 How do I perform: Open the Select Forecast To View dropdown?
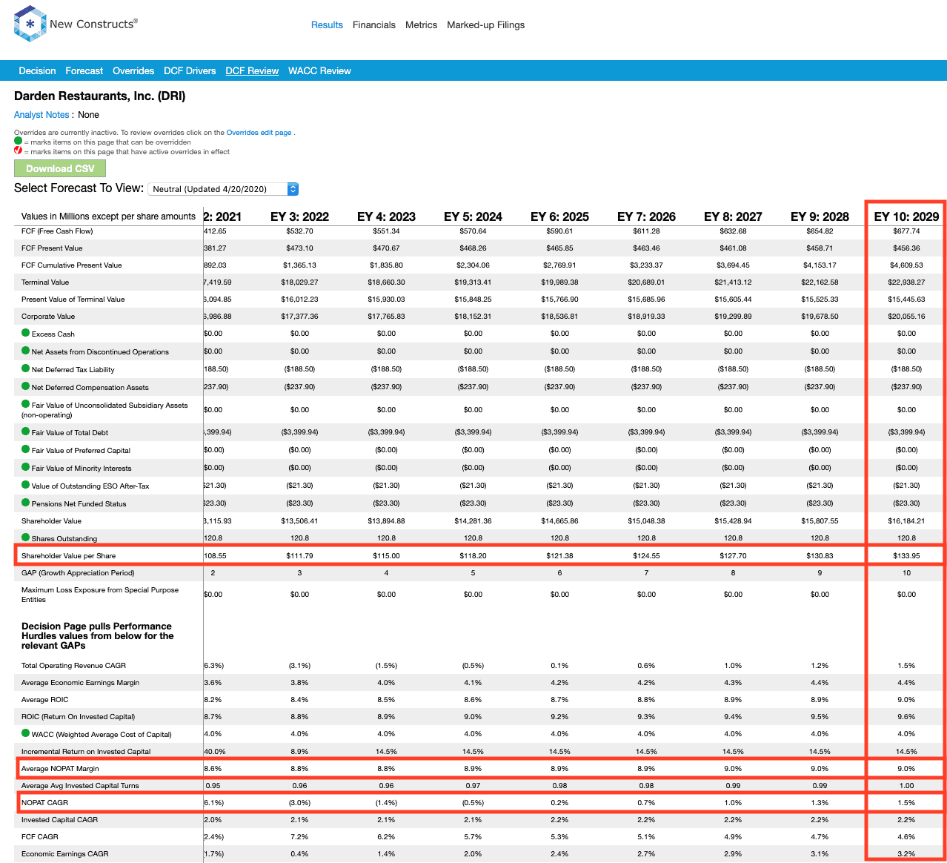(x=223, y=189)
